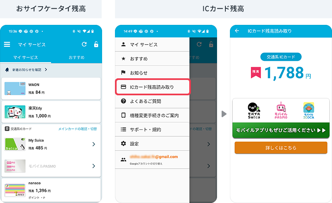332x203 pixels.
Task: Tap the モバイルPASMO card image
Action: pos(15,166)
